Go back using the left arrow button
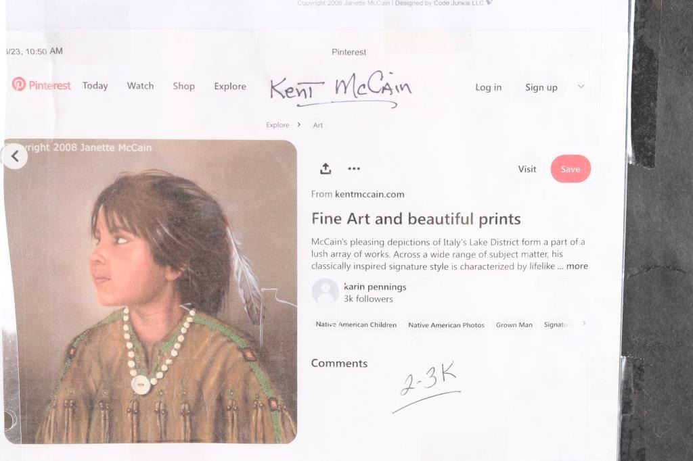 (14, 156)
